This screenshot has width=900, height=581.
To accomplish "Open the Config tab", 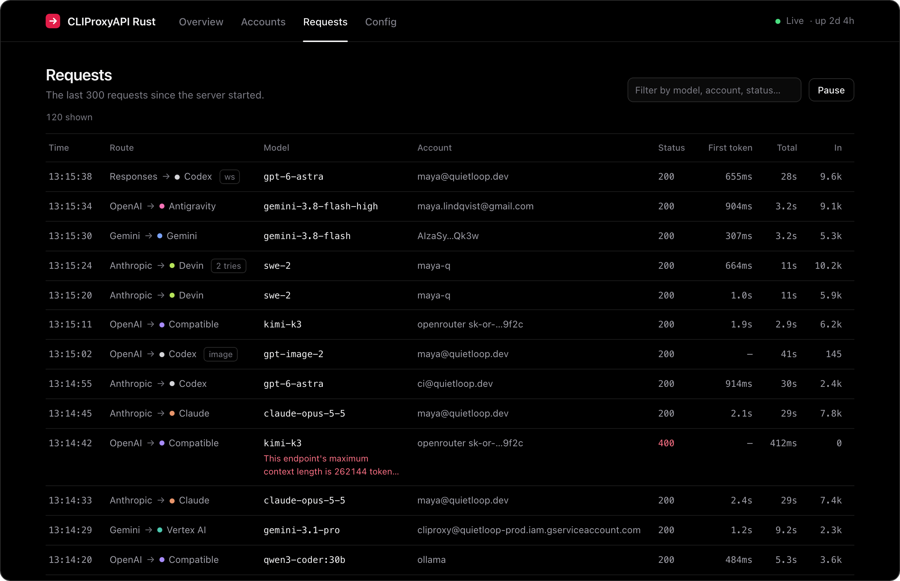I will 380,22.
